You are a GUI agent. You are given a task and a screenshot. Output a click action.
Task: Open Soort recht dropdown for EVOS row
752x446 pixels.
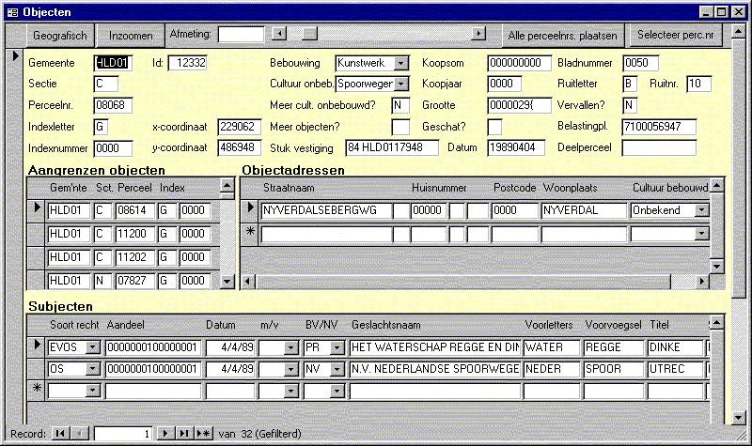coord(92,347)
